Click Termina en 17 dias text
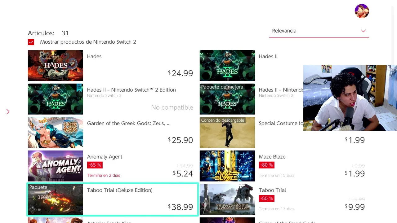The height and width of the screenshot is (223, 397). (276, 209)
